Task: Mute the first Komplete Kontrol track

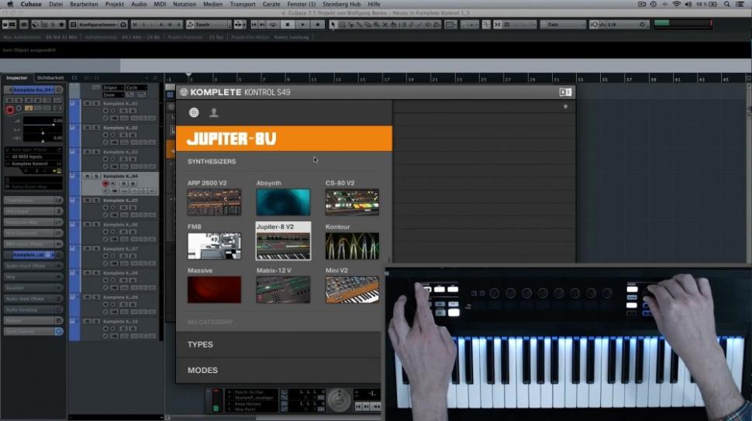Action: pyautogui.click(x=88, y=103)
